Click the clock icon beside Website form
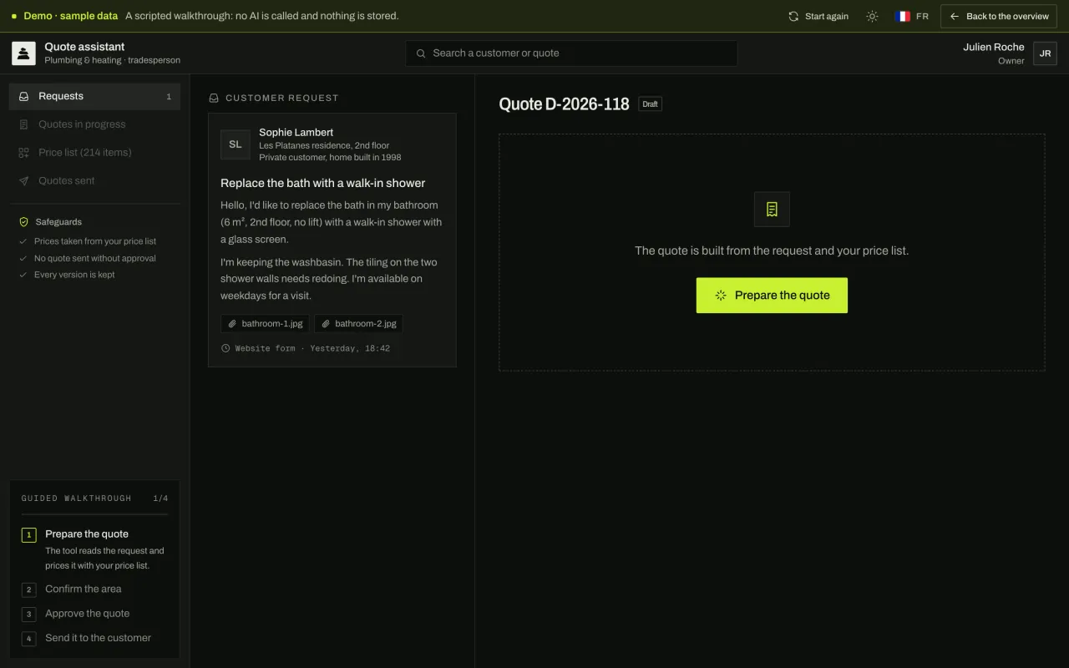 [225, 348]
